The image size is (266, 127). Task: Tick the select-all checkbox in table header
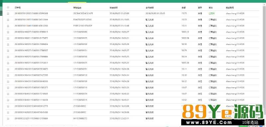coord(8,7)
